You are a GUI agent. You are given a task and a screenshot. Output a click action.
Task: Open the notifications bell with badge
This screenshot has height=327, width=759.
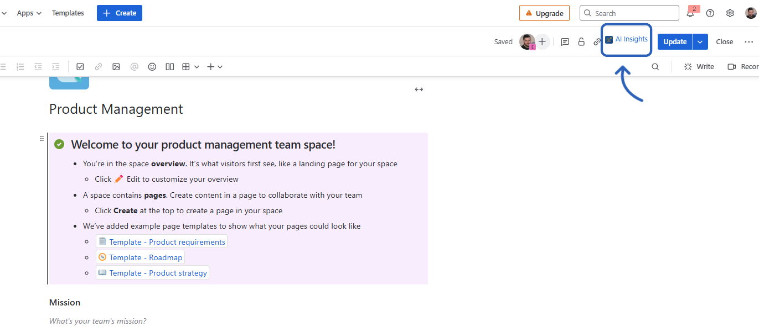pyautogui.click(x=690, y=13)
